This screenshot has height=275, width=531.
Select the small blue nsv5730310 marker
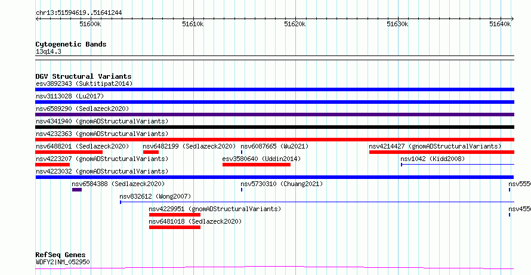pos(242,190)
